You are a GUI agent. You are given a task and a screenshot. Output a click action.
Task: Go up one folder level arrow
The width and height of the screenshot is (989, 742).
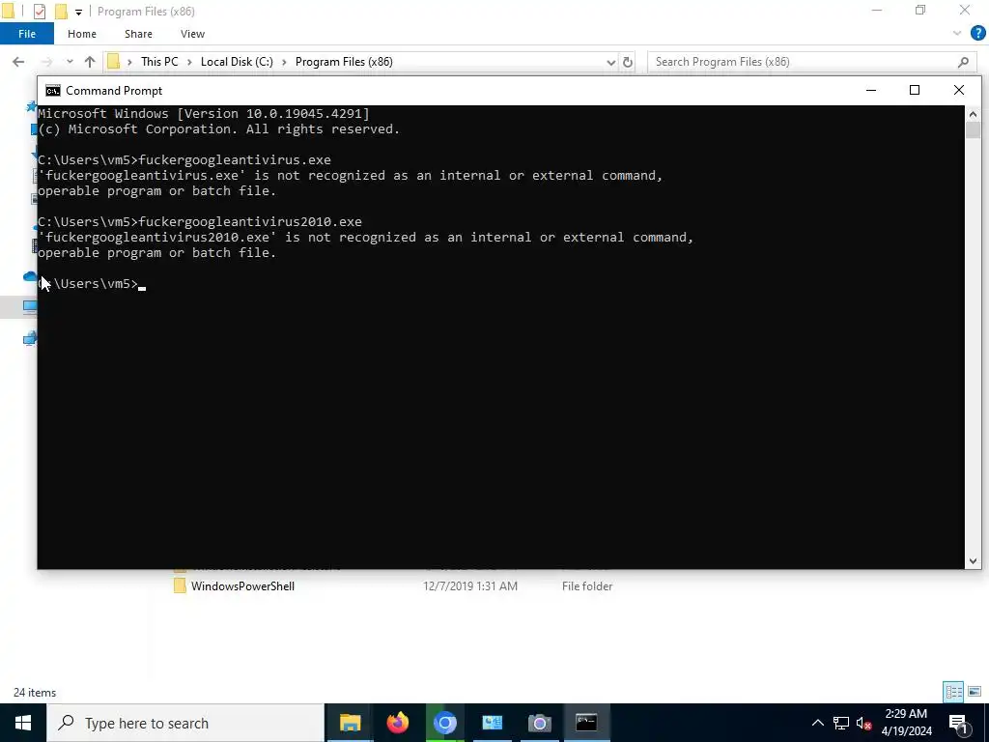tap(90, 62)
